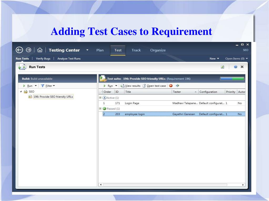Click the horizontal scrollbar right arrow

[243, 184]
